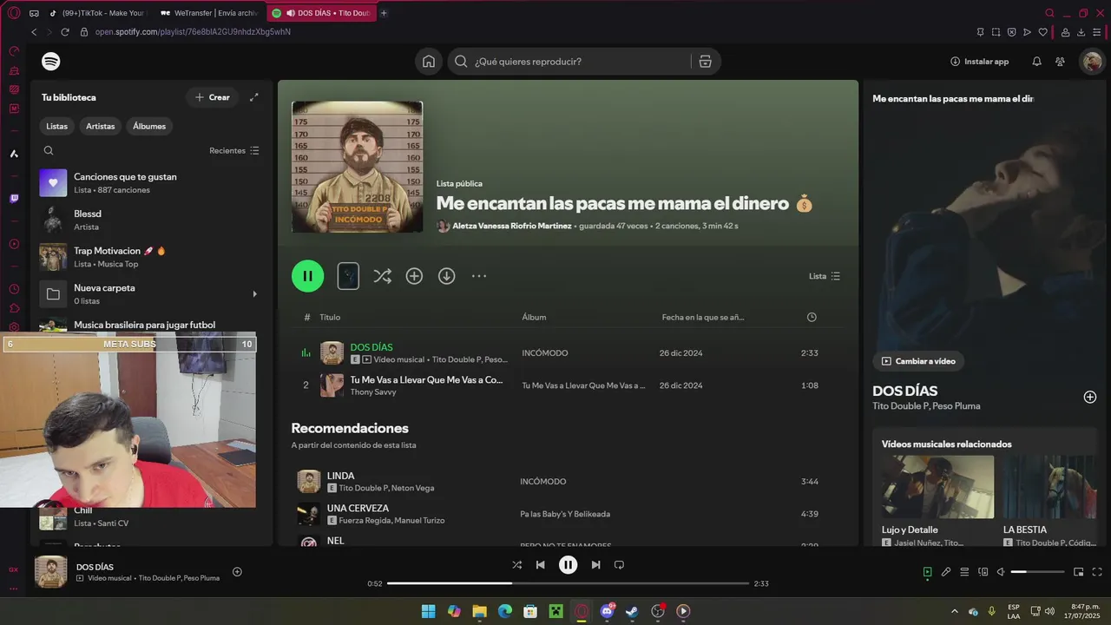This screenshot has height=625, width=1111.
Task: Open the play queue icon
Action: pyautogui.click(x=964, y=572)
